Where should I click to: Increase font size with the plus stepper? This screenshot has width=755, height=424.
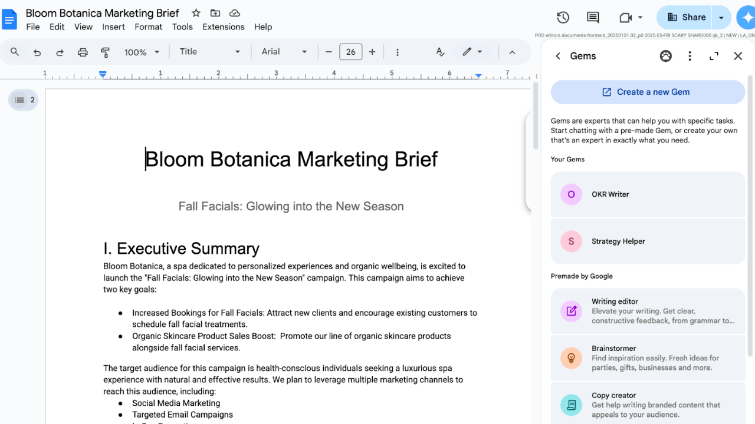pos(372,52)
